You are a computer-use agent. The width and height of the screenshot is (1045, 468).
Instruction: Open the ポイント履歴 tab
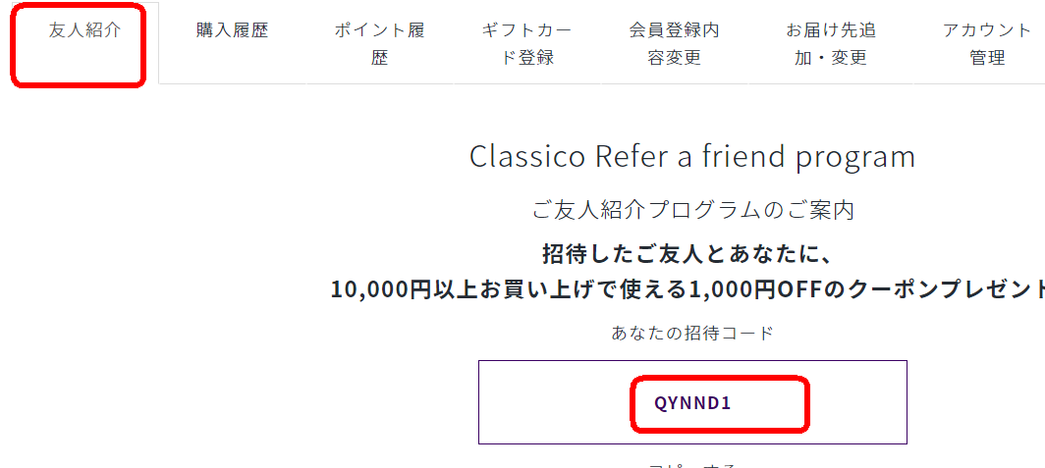pos(379,43)
